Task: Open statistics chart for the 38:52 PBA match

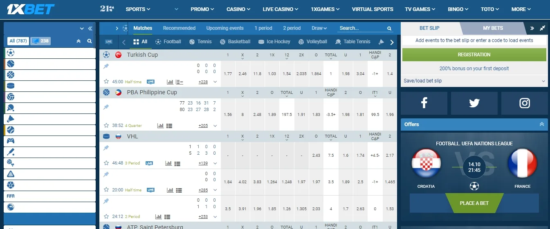Action: pyautogui.click(x=160, y=126)
